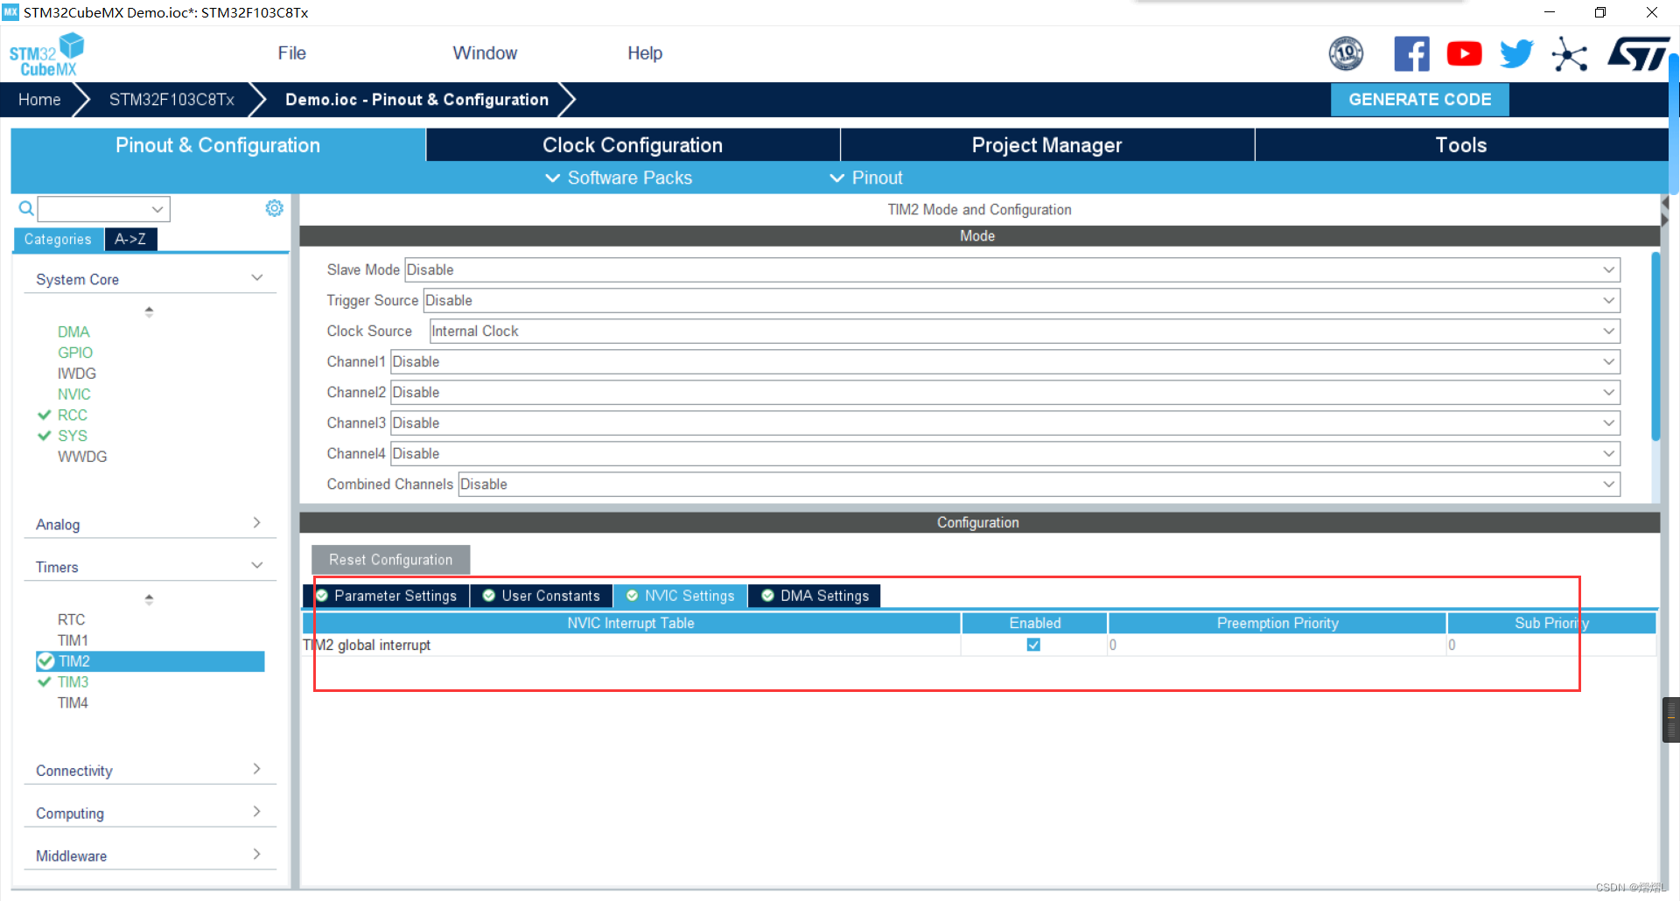Click the search magnifier icon
Viewport: 1680px width, 901px height.
pos(26,208)
